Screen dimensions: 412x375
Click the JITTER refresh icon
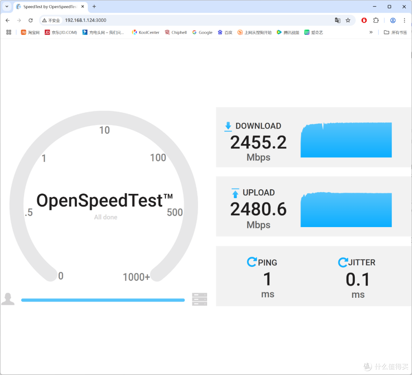343,262
